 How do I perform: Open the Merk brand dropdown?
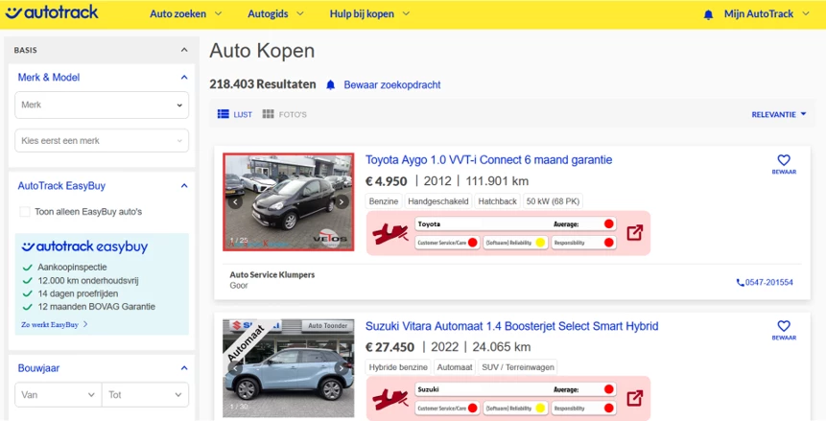102,105
